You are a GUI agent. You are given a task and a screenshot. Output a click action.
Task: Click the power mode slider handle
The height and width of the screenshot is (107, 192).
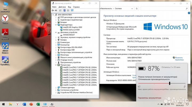point(170,83)
